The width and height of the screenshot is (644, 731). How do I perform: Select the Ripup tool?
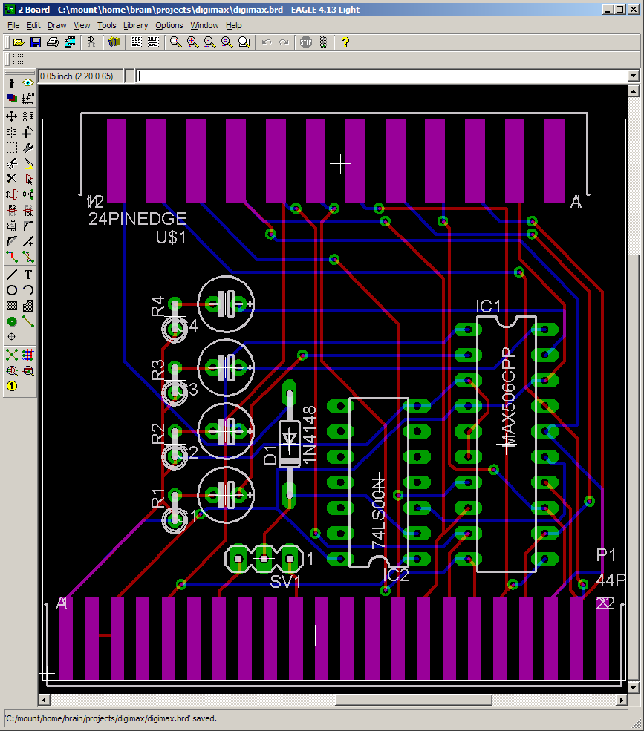(x=28, y=257)
